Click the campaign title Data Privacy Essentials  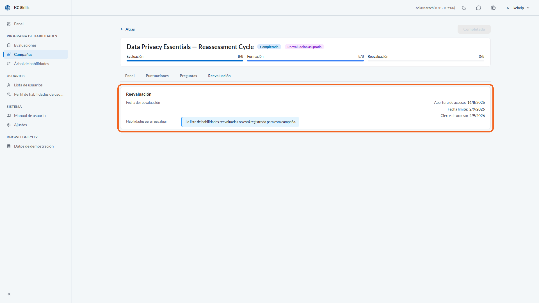pos(190,47)
